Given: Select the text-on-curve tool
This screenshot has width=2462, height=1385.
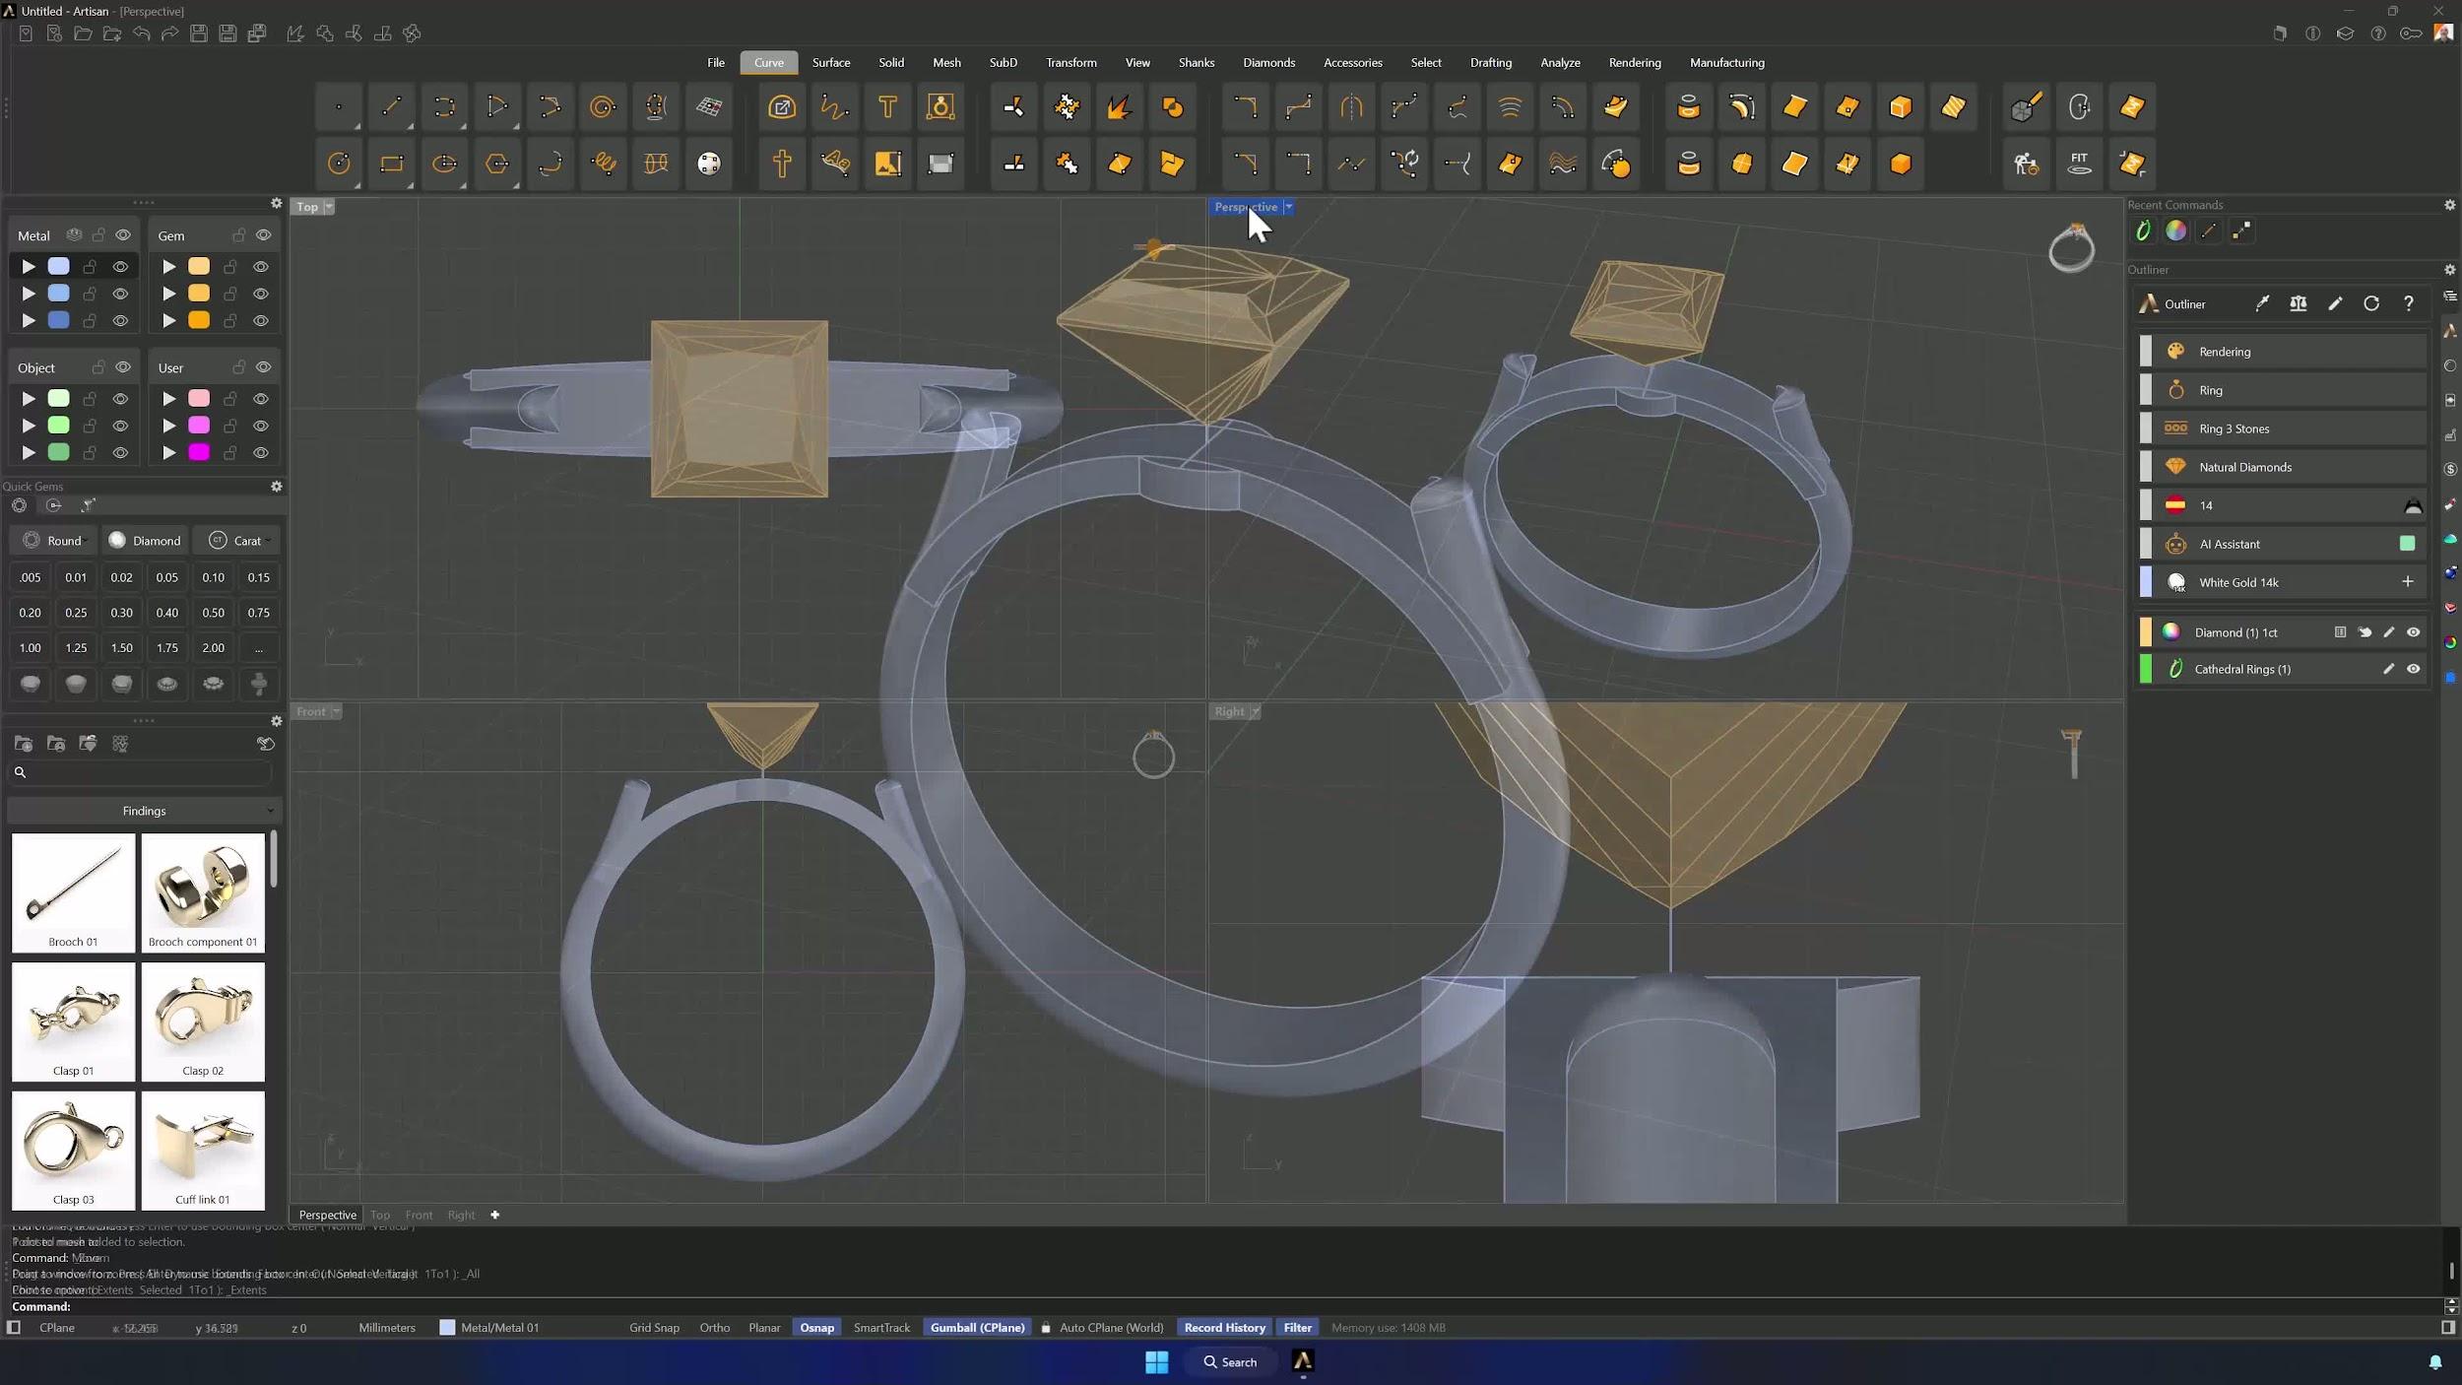Looking at the screenshot, I should 835,164.
